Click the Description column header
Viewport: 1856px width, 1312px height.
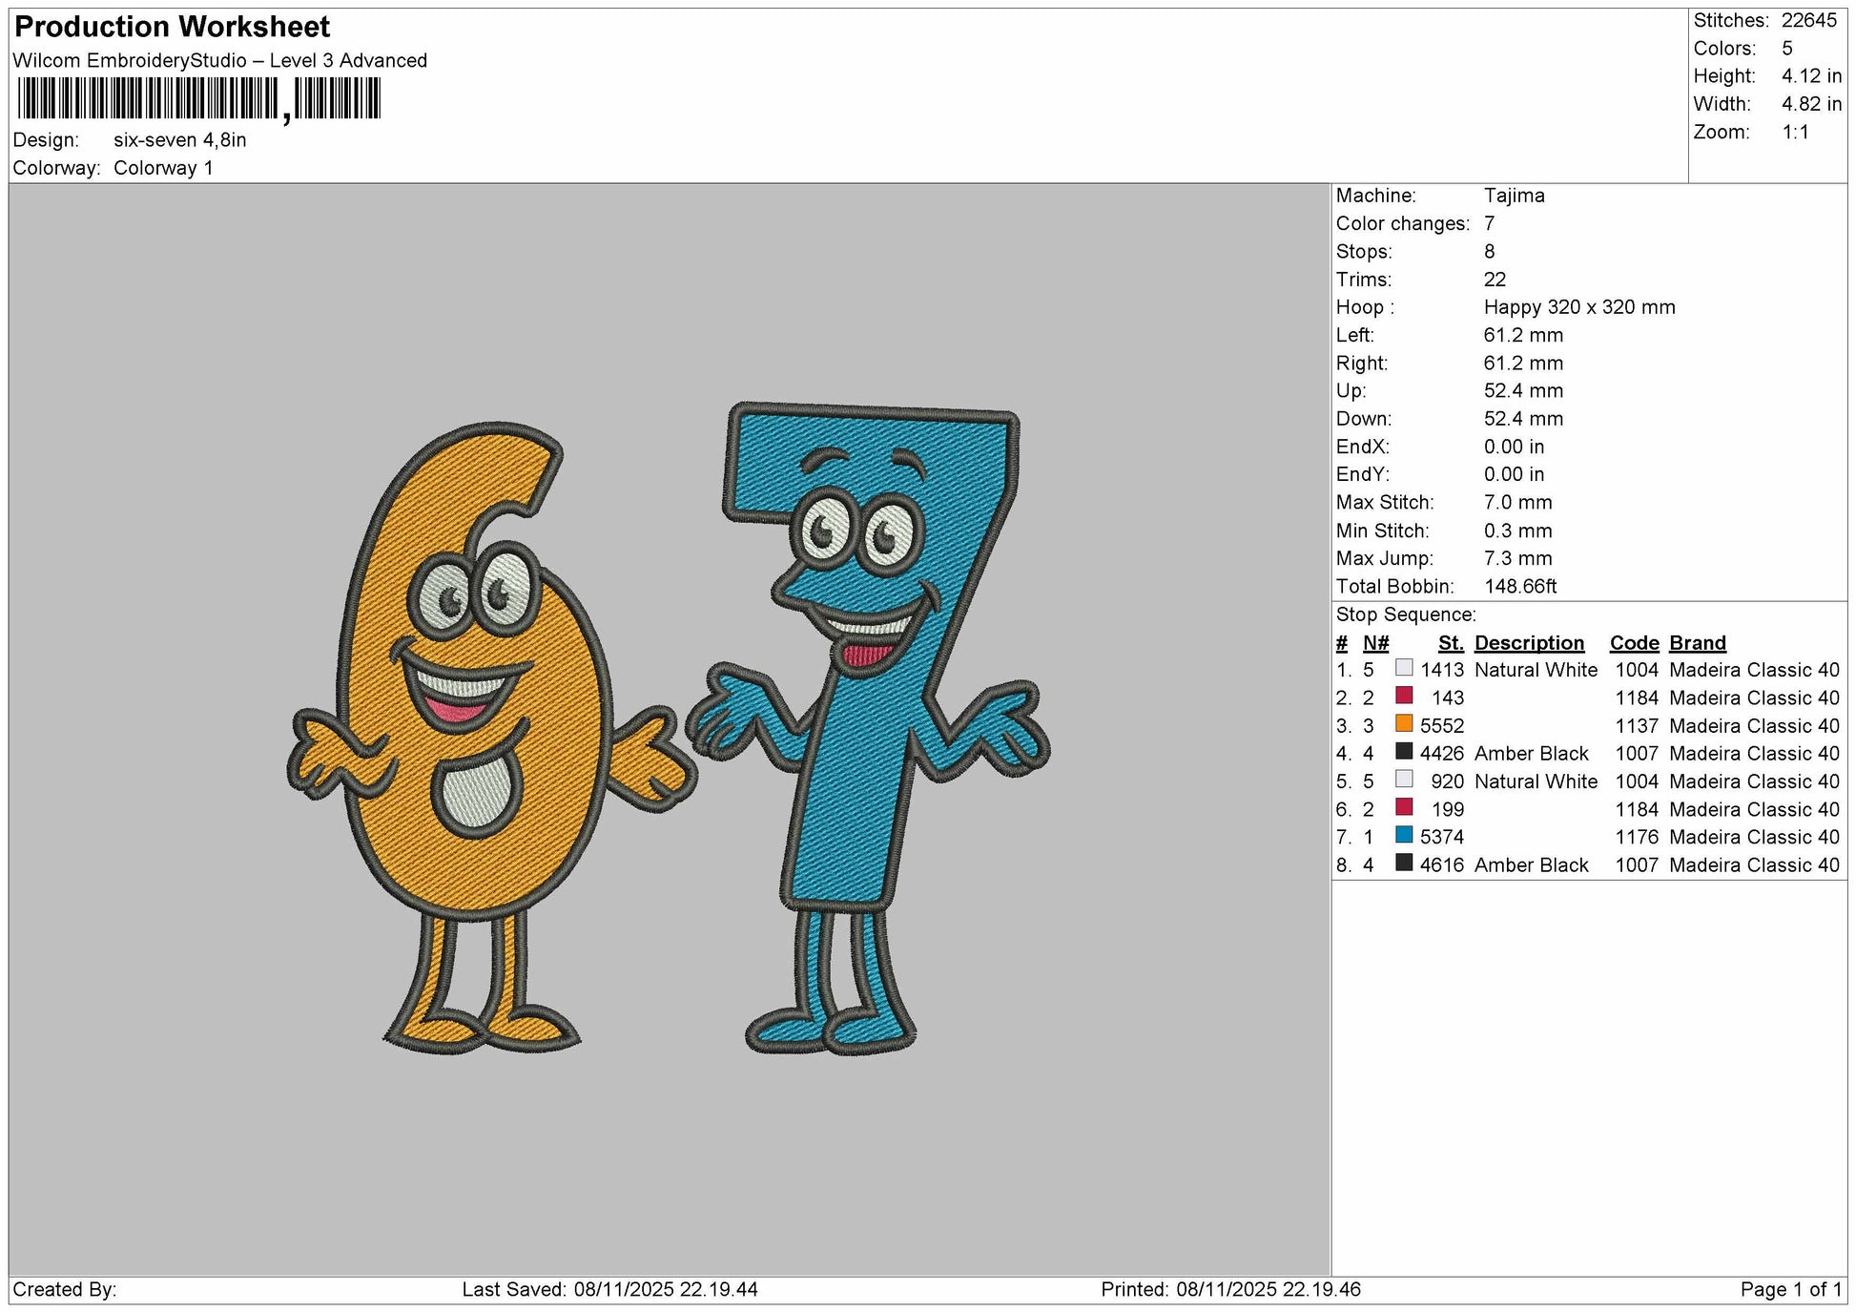[1529, 643]
